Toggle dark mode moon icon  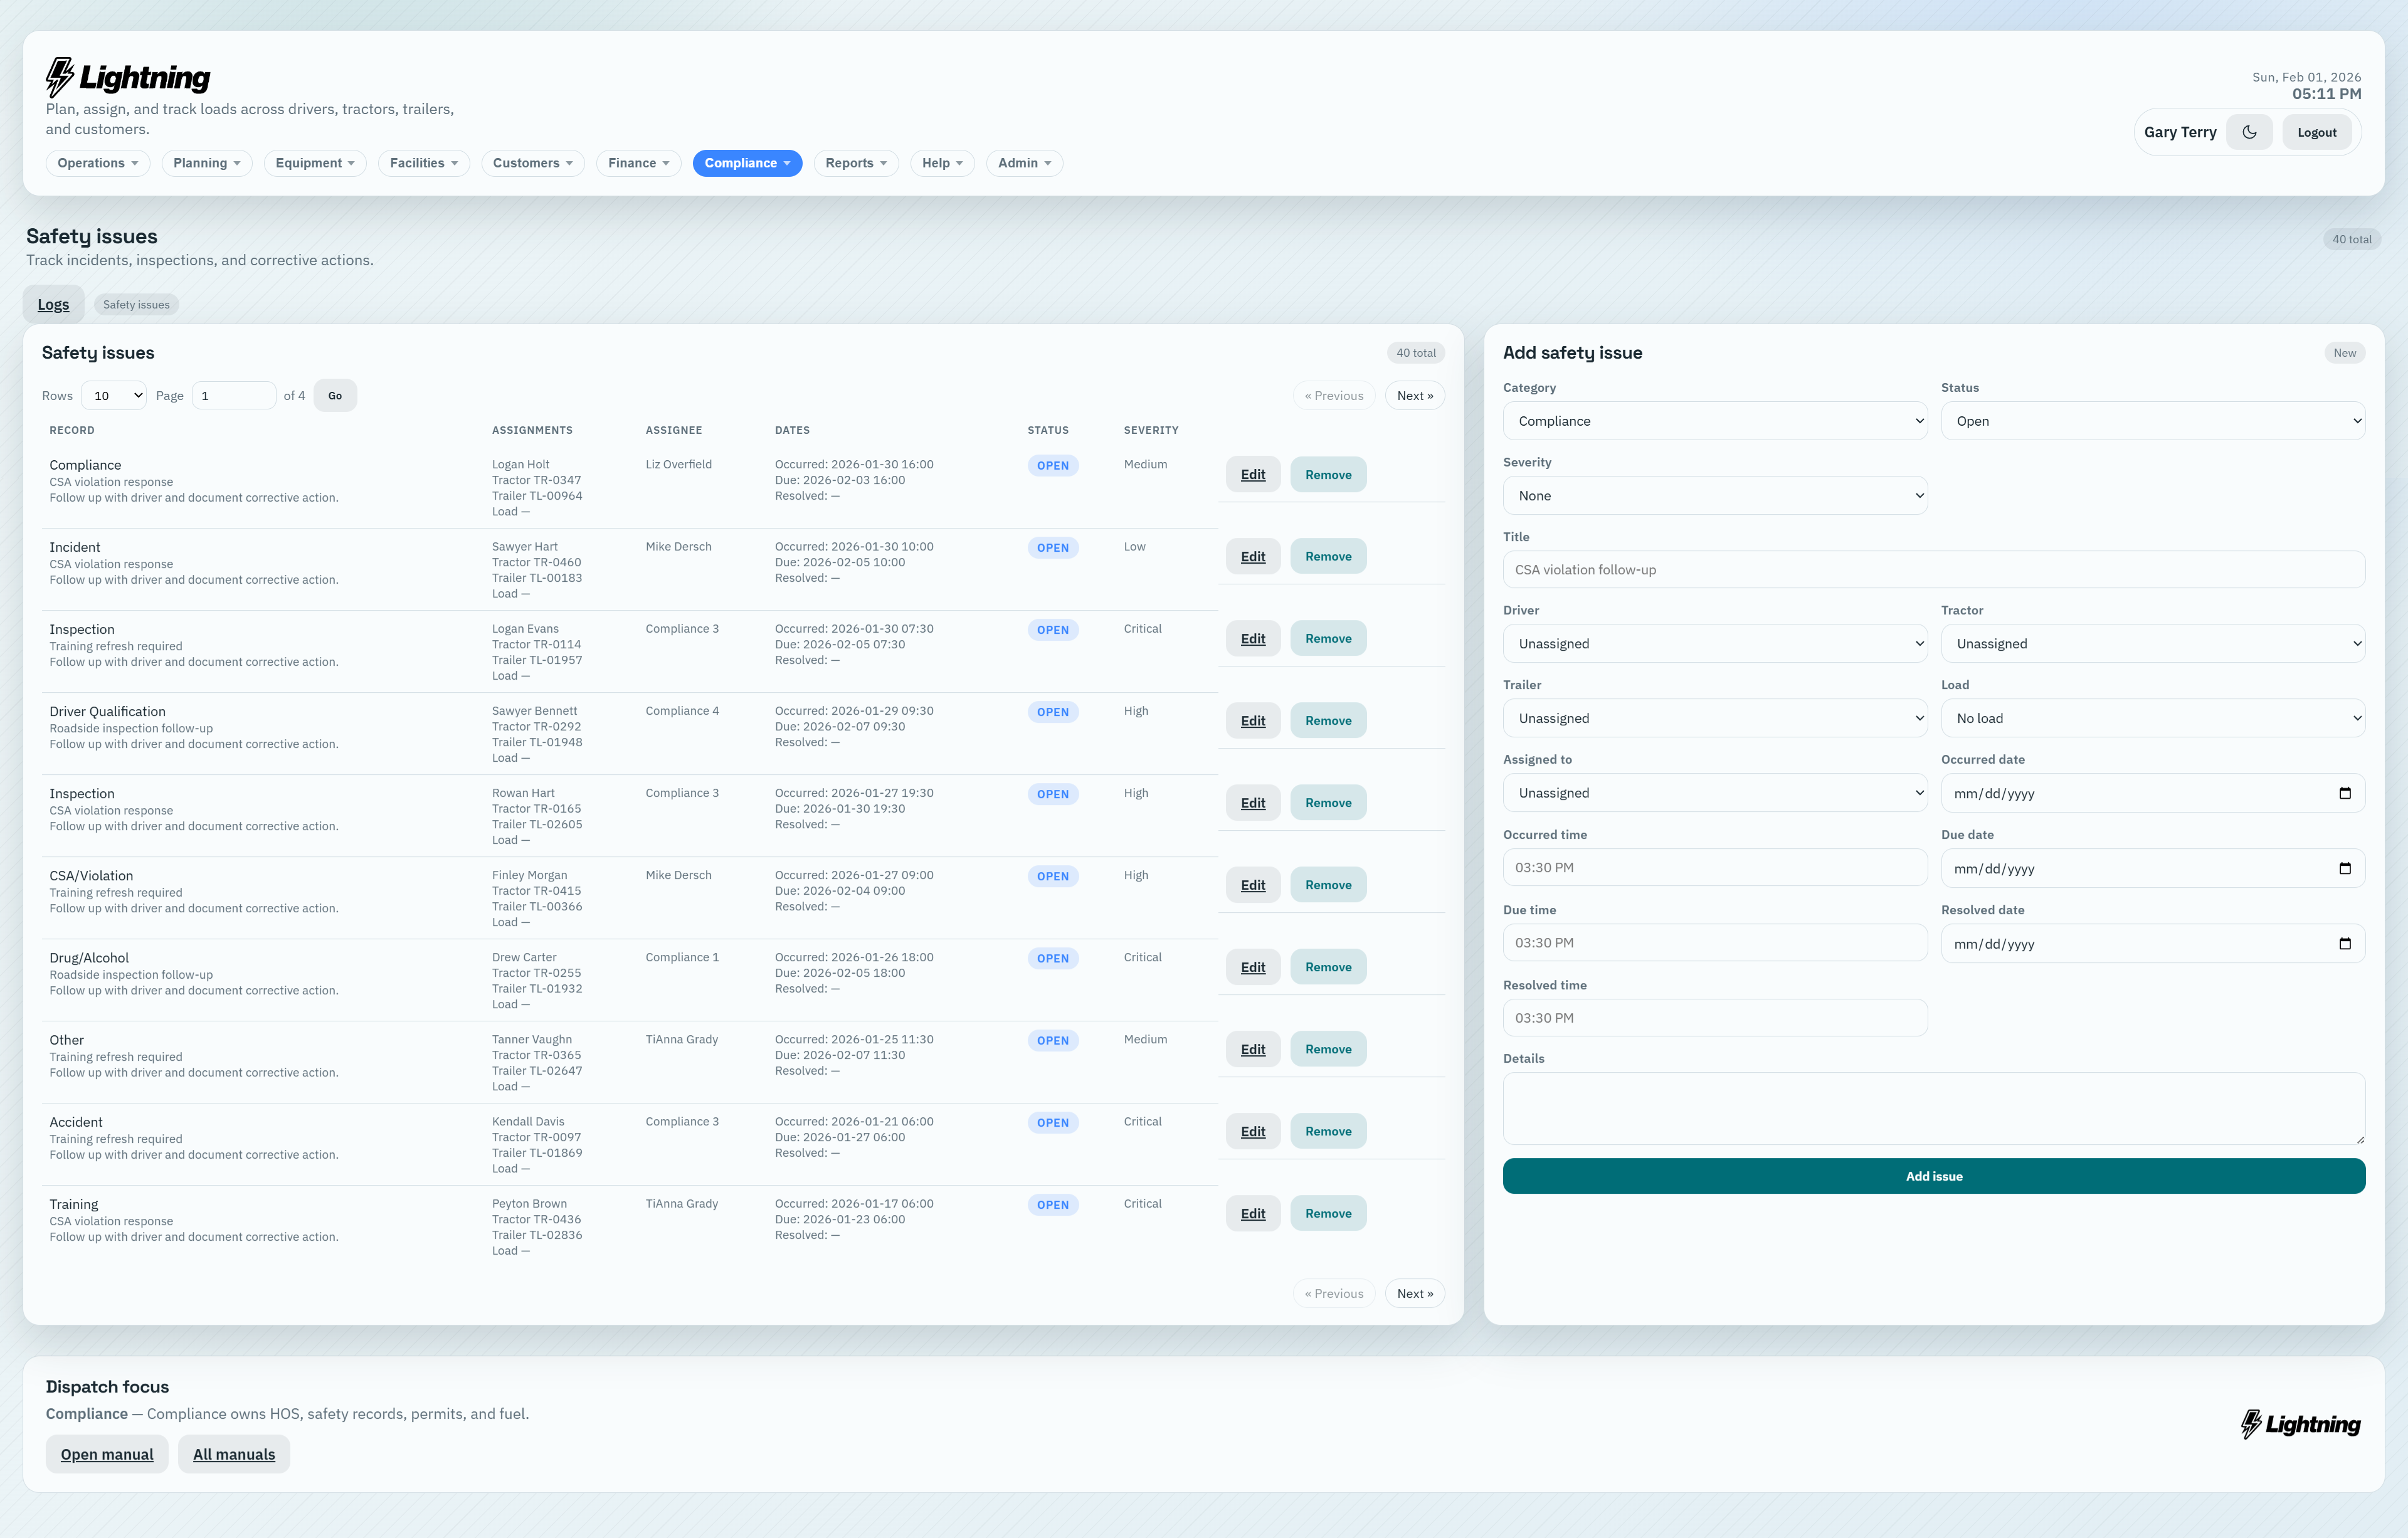coord(2249,132)
